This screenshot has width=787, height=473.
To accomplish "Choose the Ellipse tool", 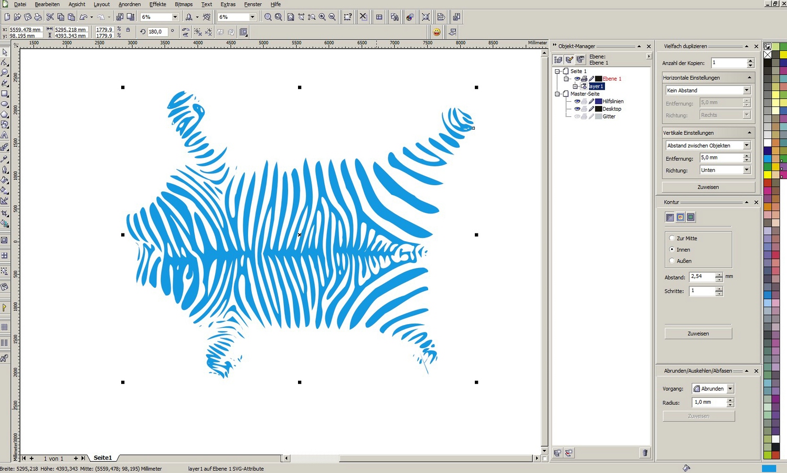I will click(5, 104).
